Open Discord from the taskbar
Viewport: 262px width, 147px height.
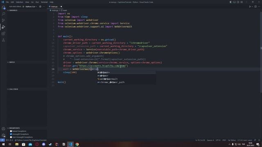pos(44,144)
